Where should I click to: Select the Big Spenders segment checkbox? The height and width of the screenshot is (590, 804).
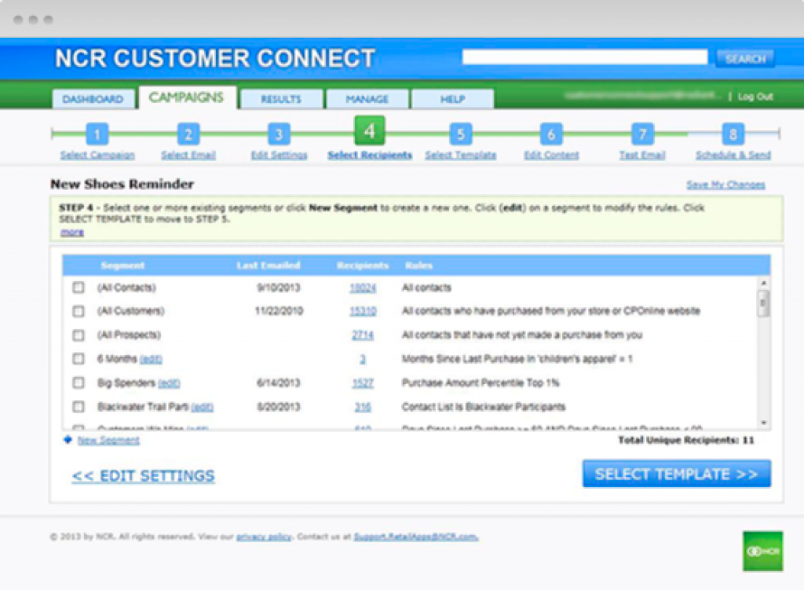[78, 383]
